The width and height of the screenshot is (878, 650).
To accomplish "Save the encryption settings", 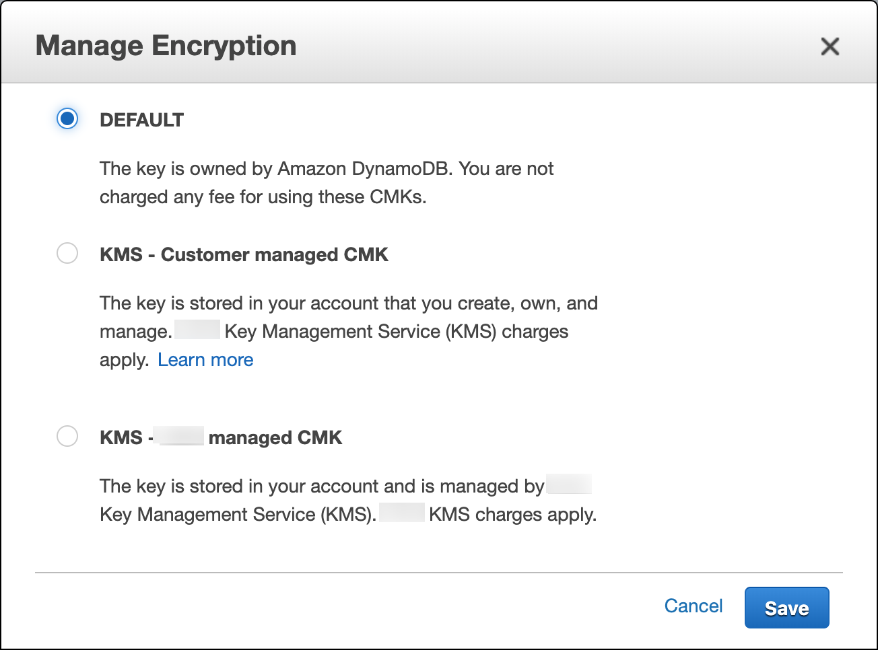I will coord(786,608).
